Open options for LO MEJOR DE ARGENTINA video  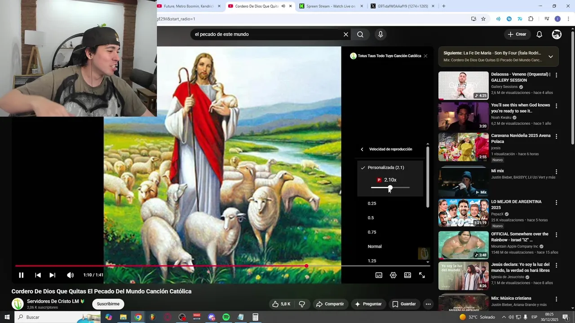click(556, 203)
